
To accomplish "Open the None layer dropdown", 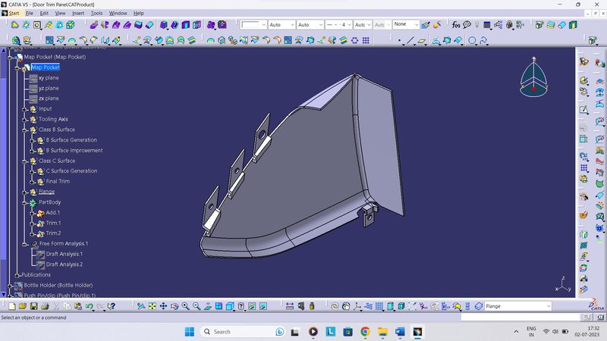I will 417,24.
